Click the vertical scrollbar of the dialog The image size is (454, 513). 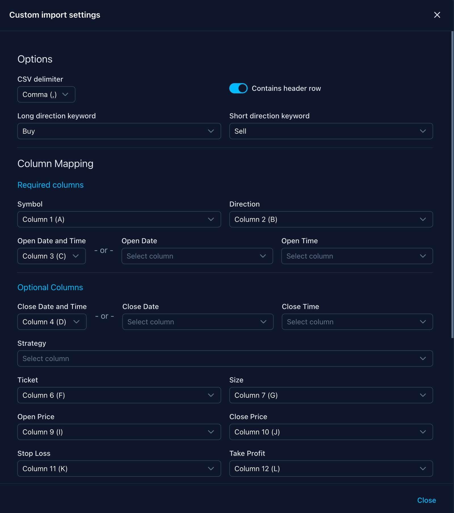coord(452,185)
